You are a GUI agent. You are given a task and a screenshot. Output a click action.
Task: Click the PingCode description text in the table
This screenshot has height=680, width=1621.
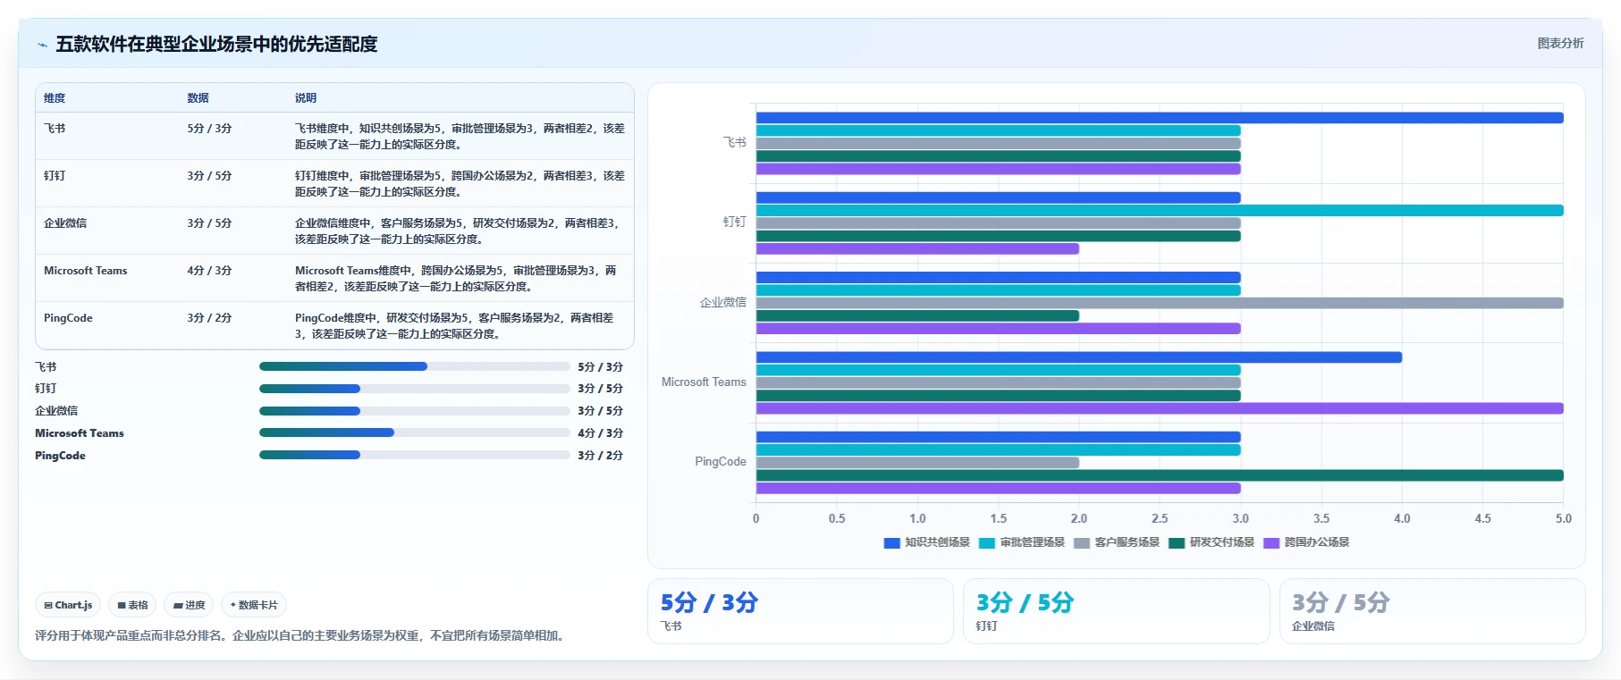(x=454, y=326)
